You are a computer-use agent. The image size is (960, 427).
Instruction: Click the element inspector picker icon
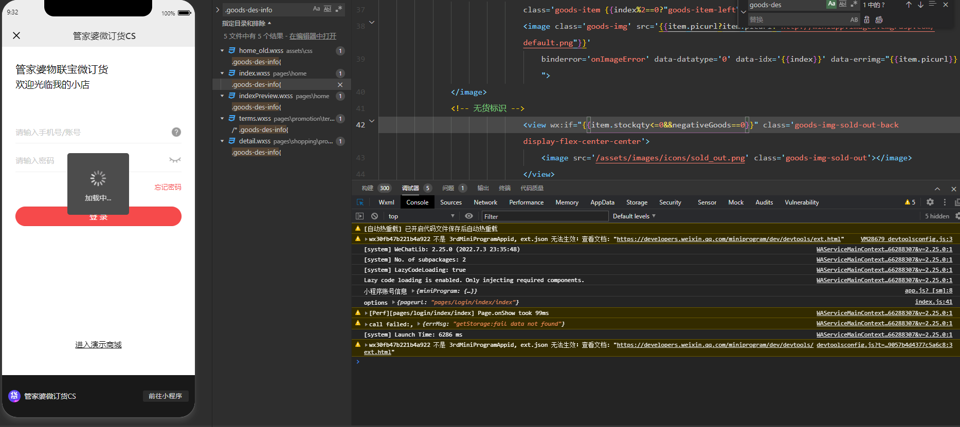pyautogui.click(x=360, y=202)
